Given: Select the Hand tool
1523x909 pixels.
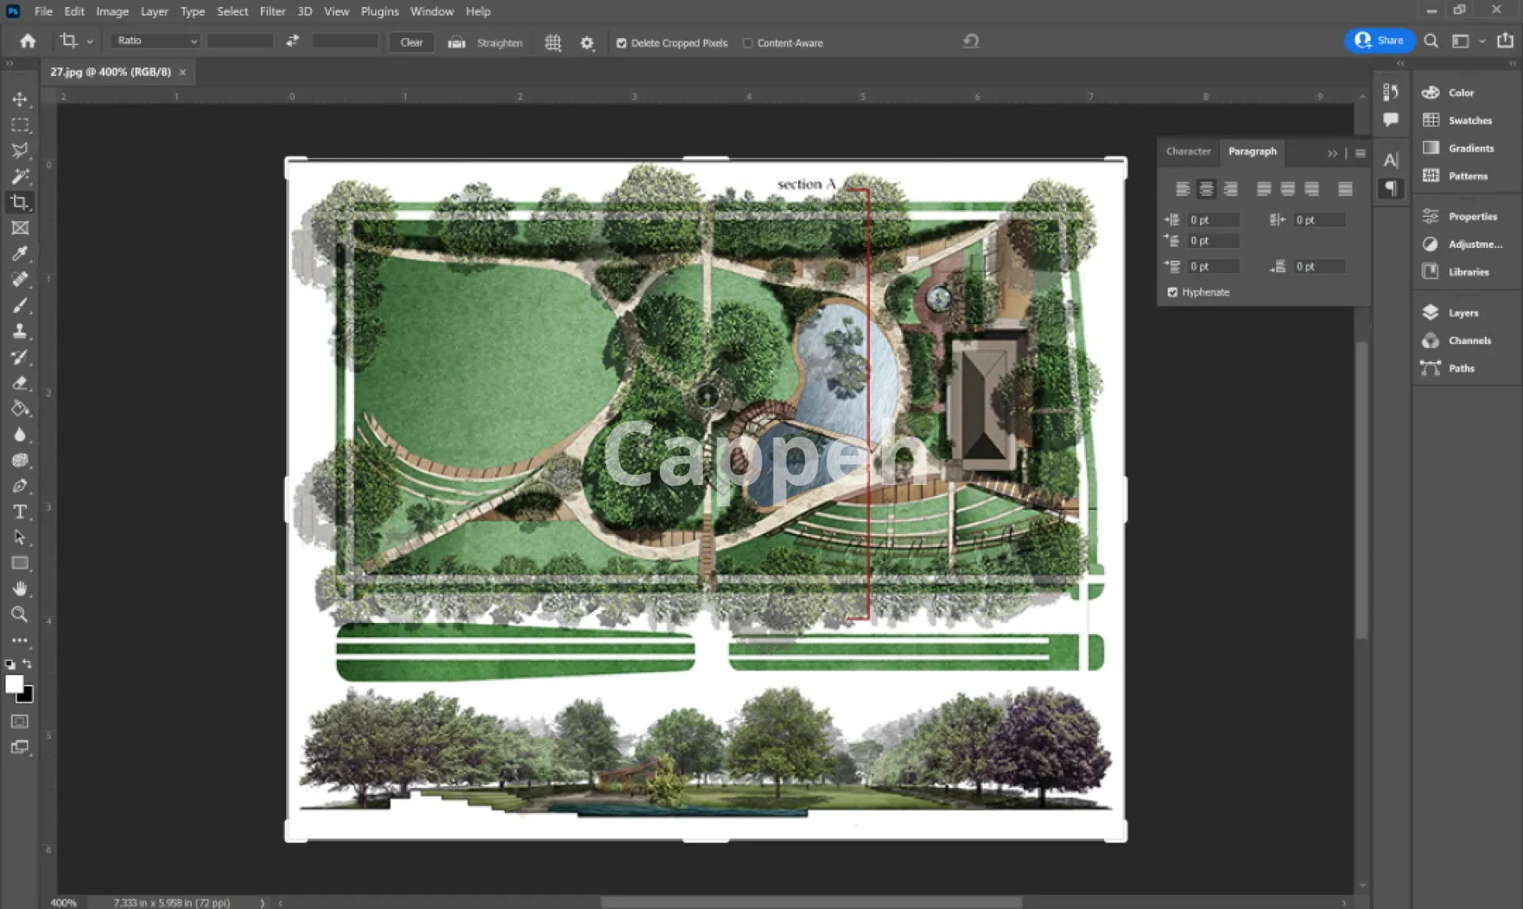Looking at the screenshot, I should [x=20, y=589].
